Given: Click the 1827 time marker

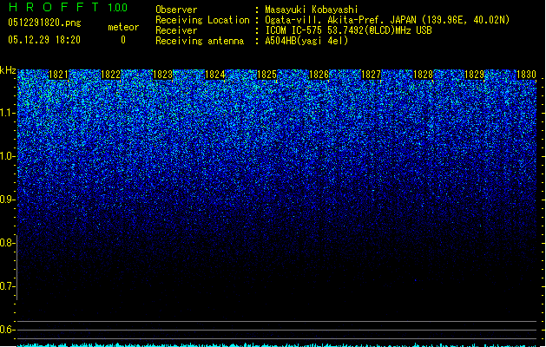Looking at the screenshot, I should (371, 75).
